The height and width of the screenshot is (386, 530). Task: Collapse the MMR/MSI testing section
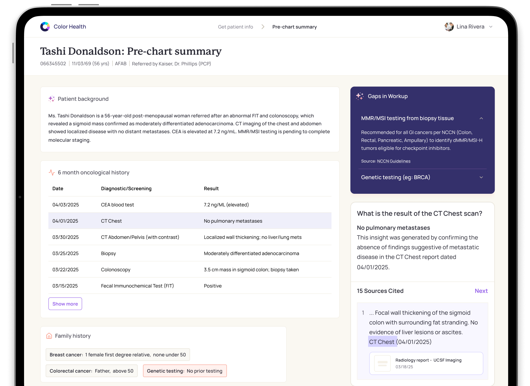pos(481,118)
